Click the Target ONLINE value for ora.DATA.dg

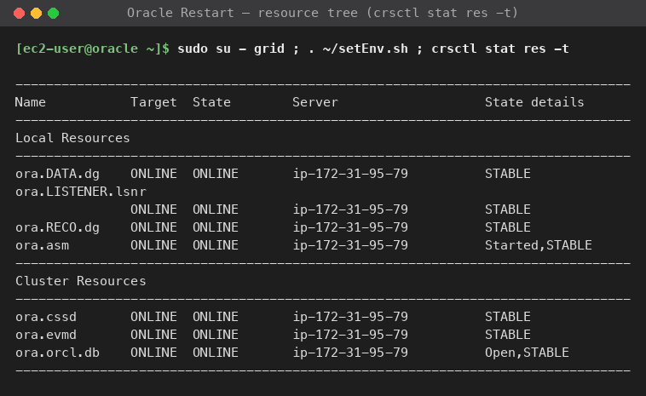tap(153, 174)
